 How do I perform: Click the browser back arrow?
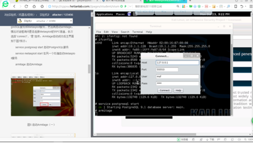14,6
